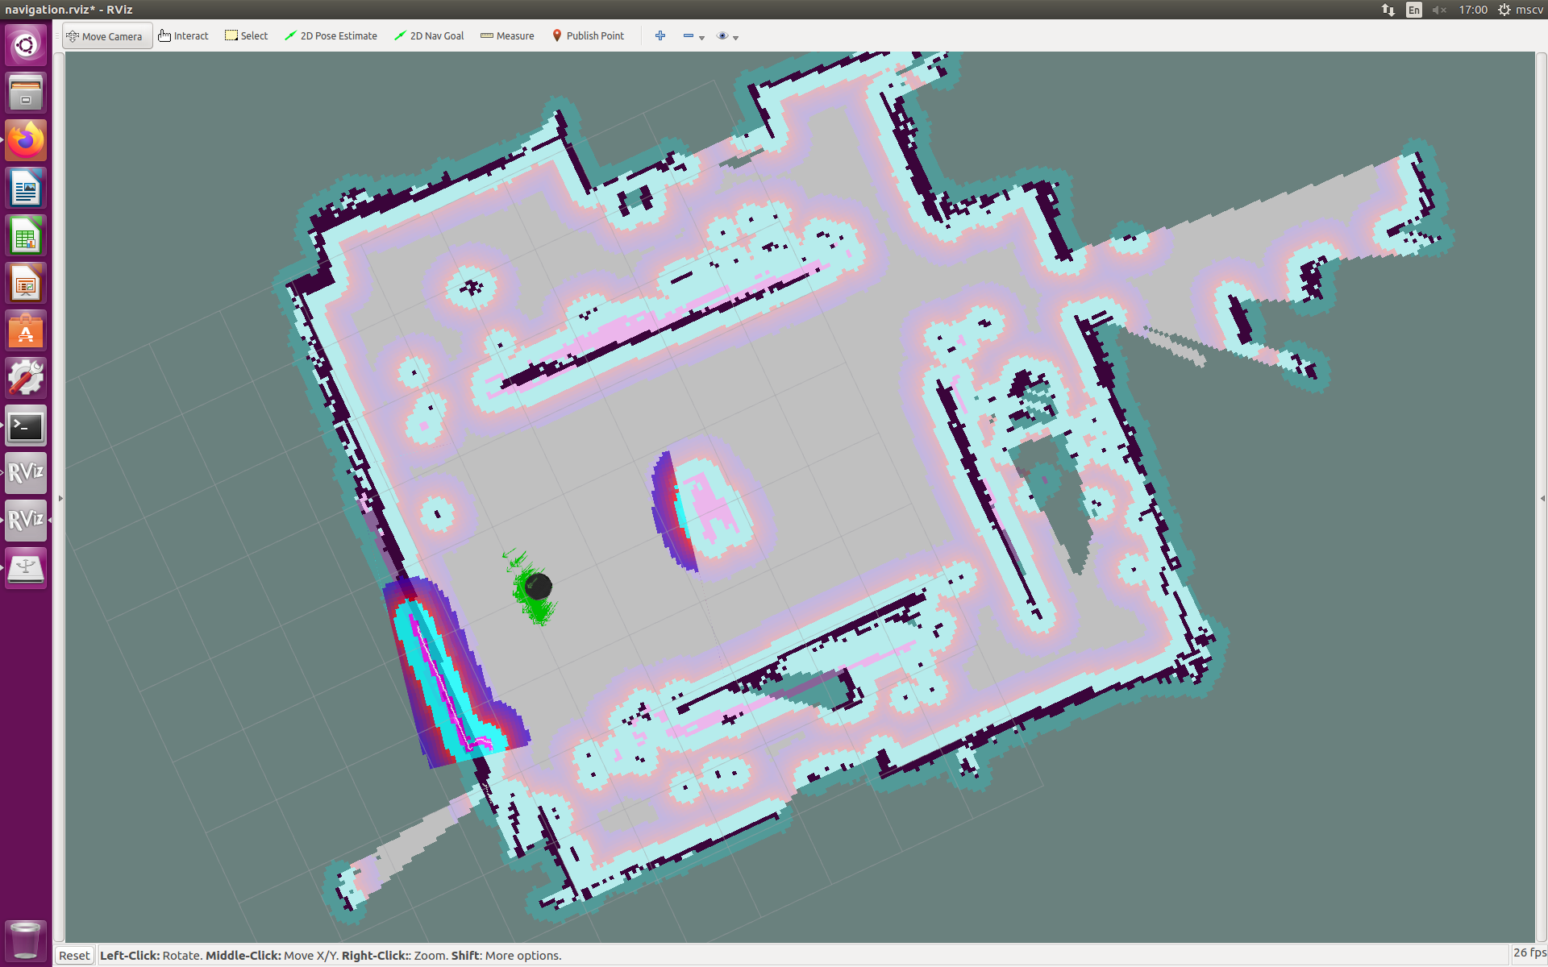Activate the 2D Nav Goal tool
The image size is (1548, 967).
pos(430,36)
